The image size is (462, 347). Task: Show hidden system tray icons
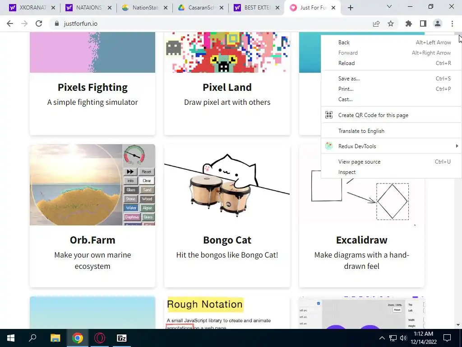tap(382, 338)
